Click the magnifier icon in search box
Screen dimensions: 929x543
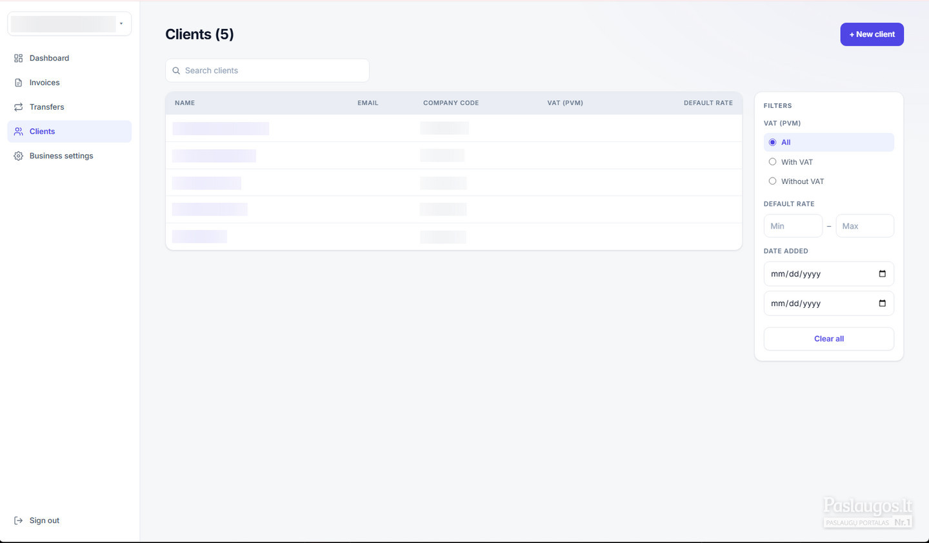[x=176, y=71]
